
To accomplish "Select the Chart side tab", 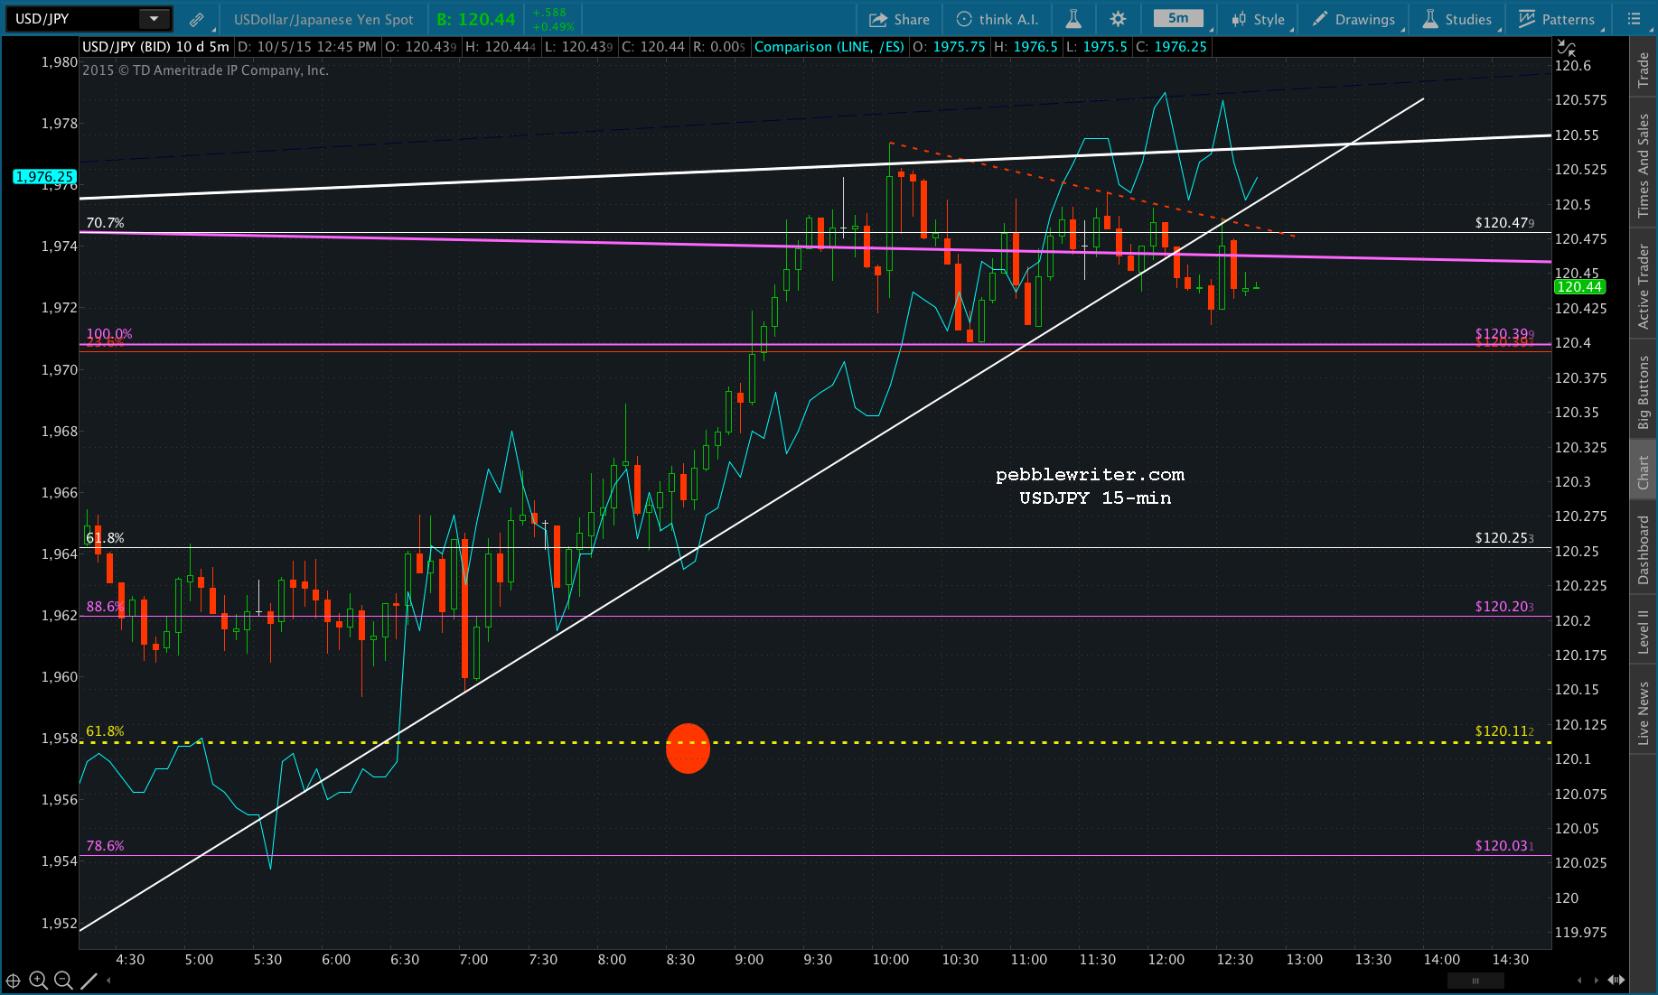I will click(1644, 471).
